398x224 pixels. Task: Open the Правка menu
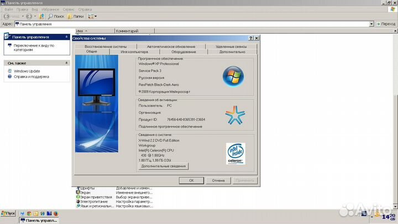click(x=22, y=9)
